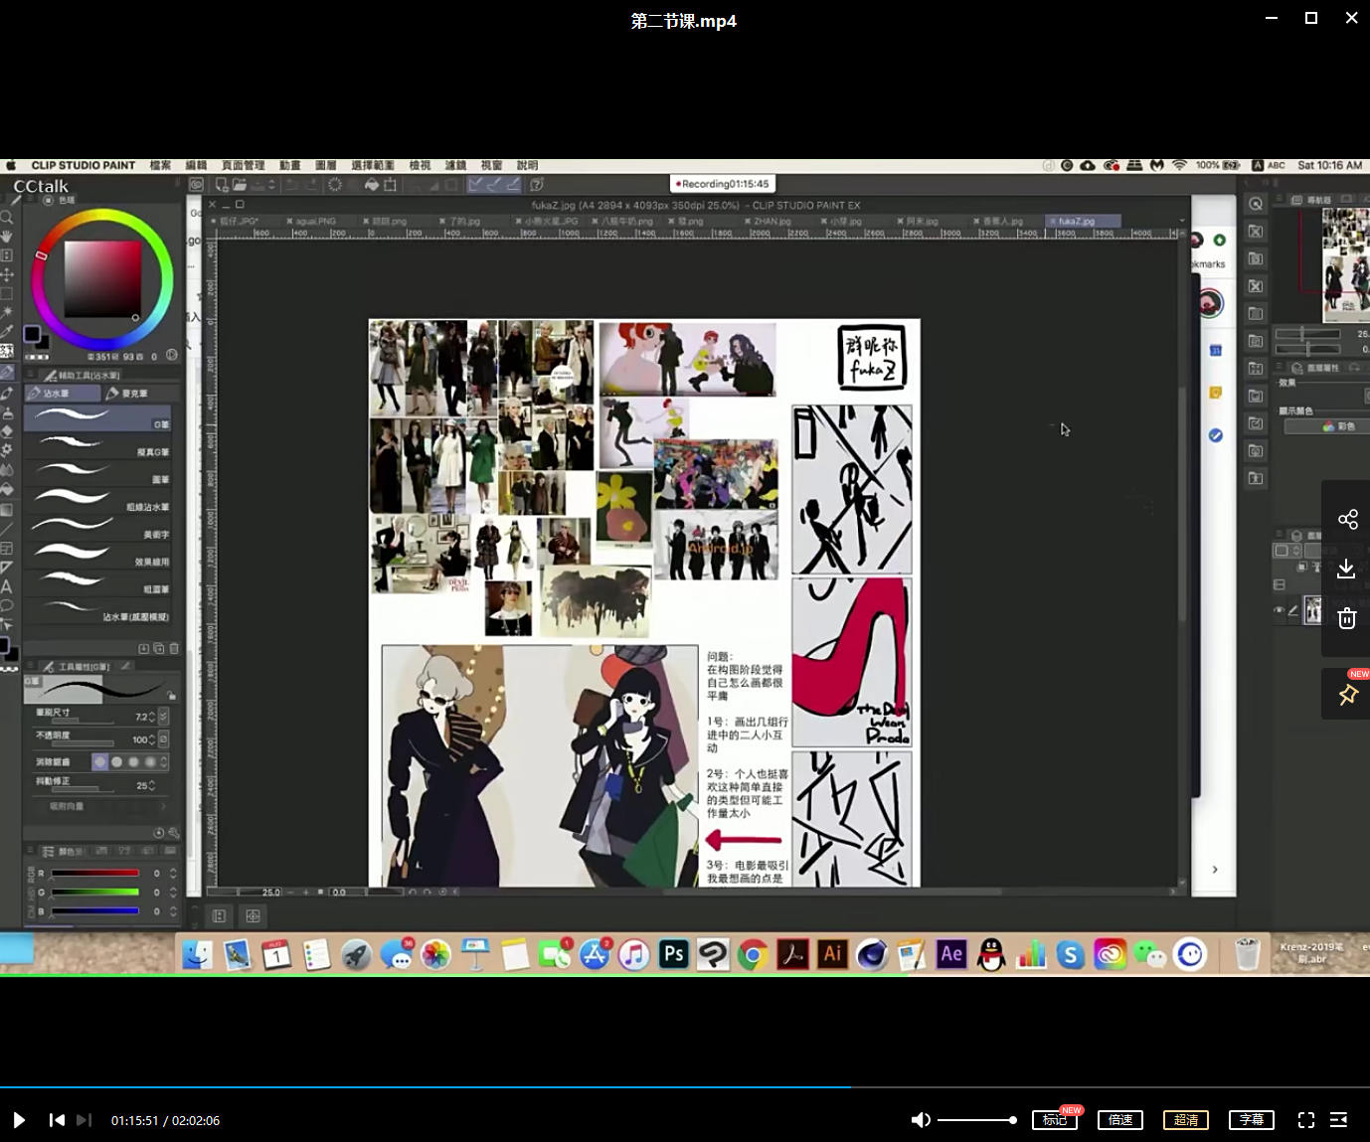The image size is (1370, 1142).
Task: Select the magnifier zoom tool in CSP toolbar
Action: pyautogui.click(x=7, y=218)
